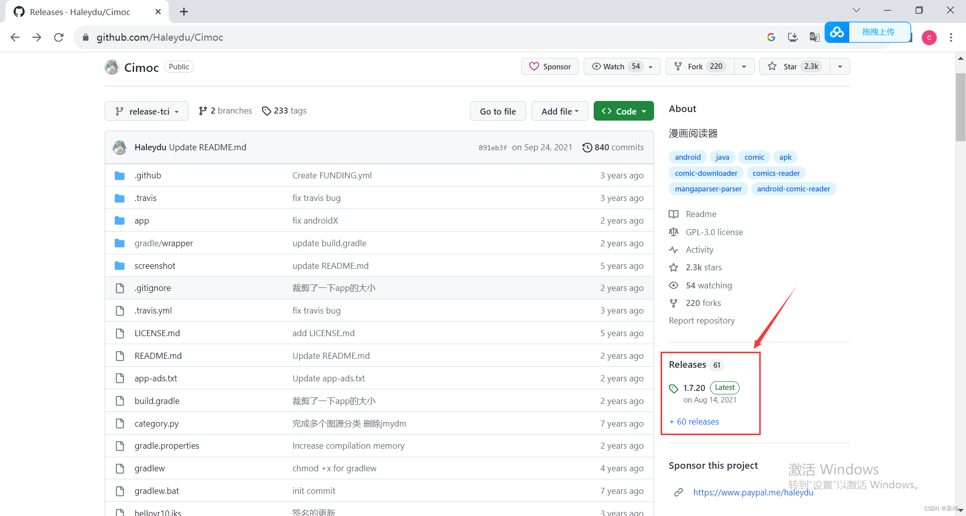The image size is (966, 516).
Task: Select the comic topic tag
Action: 754,157
